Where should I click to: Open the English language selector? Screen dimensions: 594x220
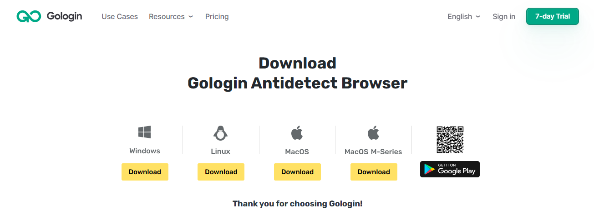(460, 17)
